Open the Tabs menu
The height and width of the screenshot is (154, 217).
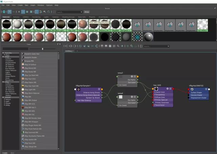point(26,5)
